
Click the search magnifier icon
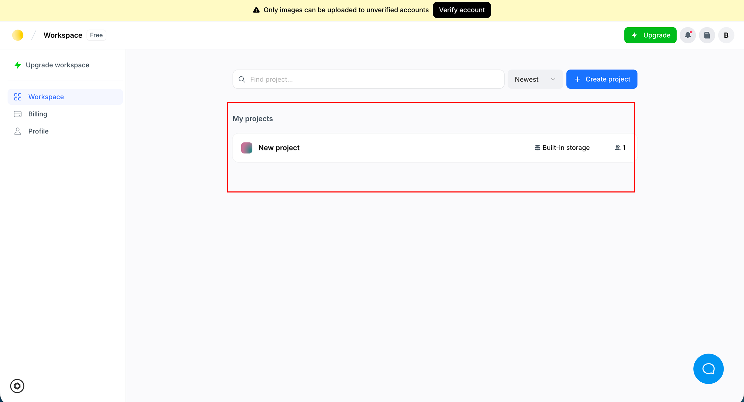[242, 79]
